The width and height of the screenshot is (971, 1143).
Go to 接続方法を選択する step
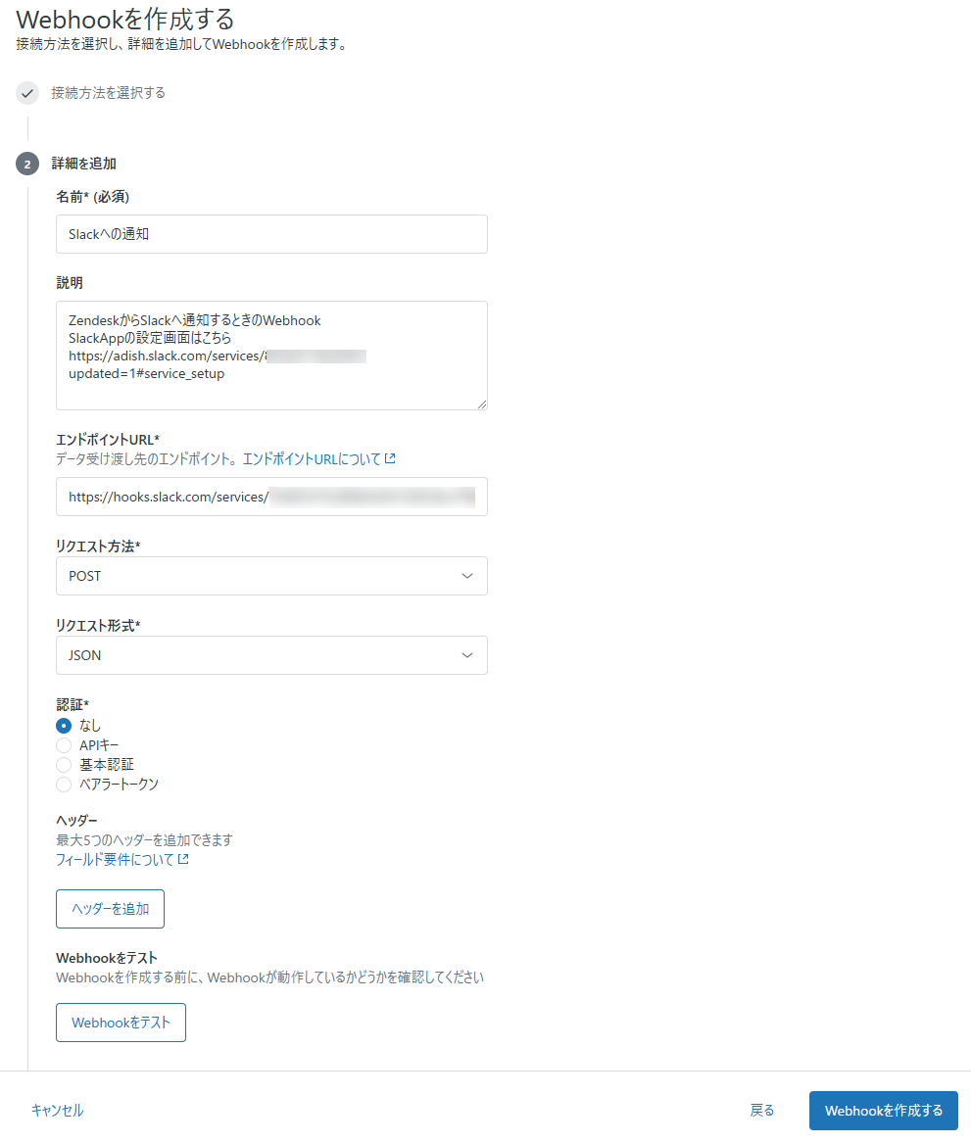pos(108,93)
